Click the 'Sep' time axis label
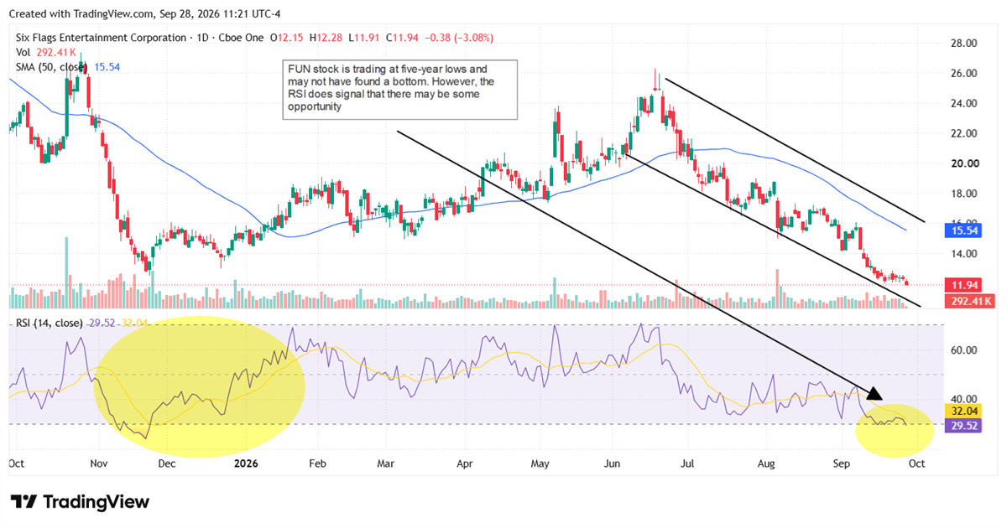Image resolution: width=1007 pixels, height=528 pixels. [x=842, y=462]
